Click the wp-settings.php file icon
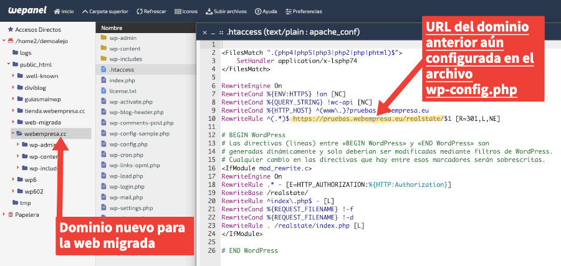Viewport: 561px width, 266px height. [103, 207]
